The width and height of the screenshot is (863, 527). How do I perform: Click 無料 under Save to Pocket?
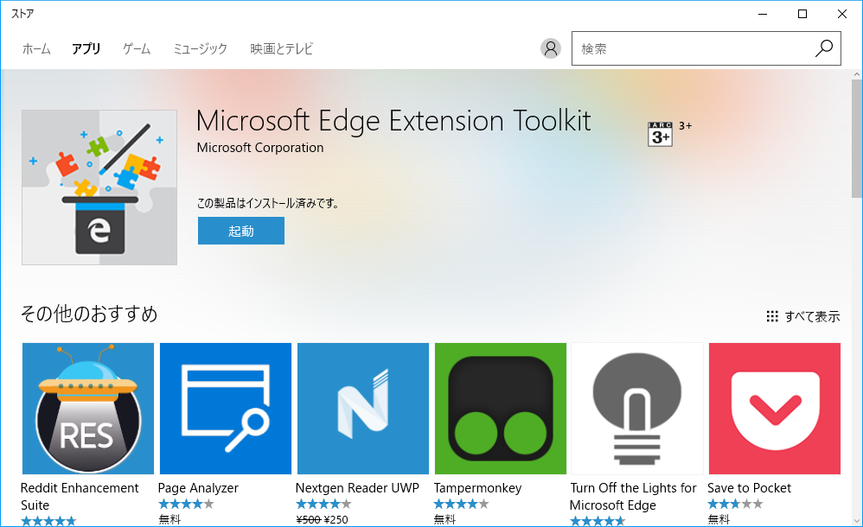coord(719,519)
